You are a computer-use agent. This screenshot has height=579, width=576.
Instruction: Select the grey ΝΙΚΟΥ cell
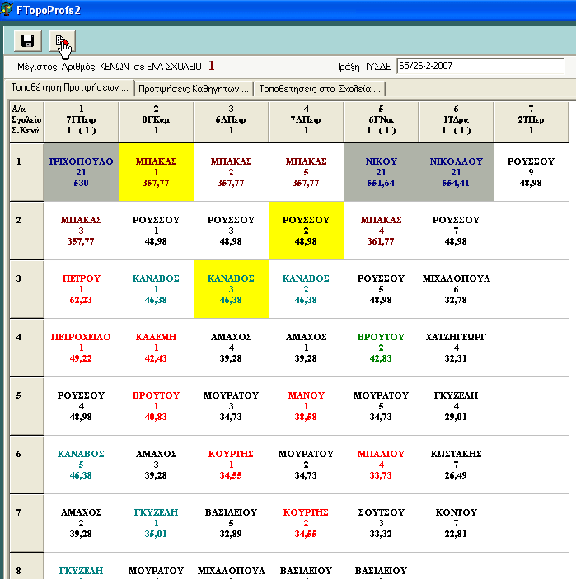[x=381, y=172]
